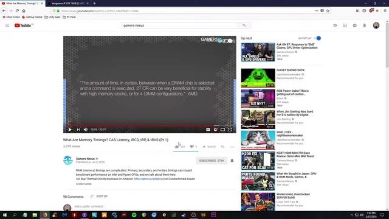Open the Ask GN 87 video thumbnail
This screenshot has height=219, width=389.
point(258,52)
